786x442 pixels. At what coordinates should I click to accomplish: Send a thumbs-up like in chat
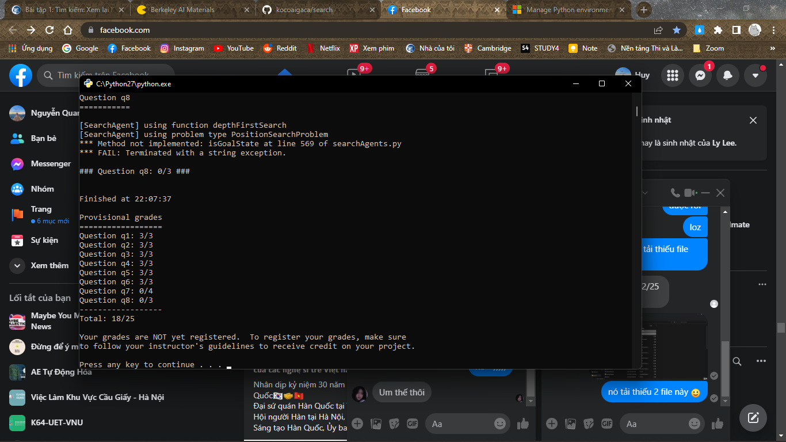click(718, 424)
